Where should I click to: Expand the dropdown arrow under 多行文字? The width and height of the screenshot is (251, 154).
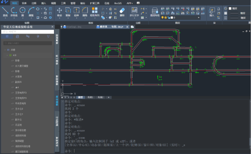[134, 18]
